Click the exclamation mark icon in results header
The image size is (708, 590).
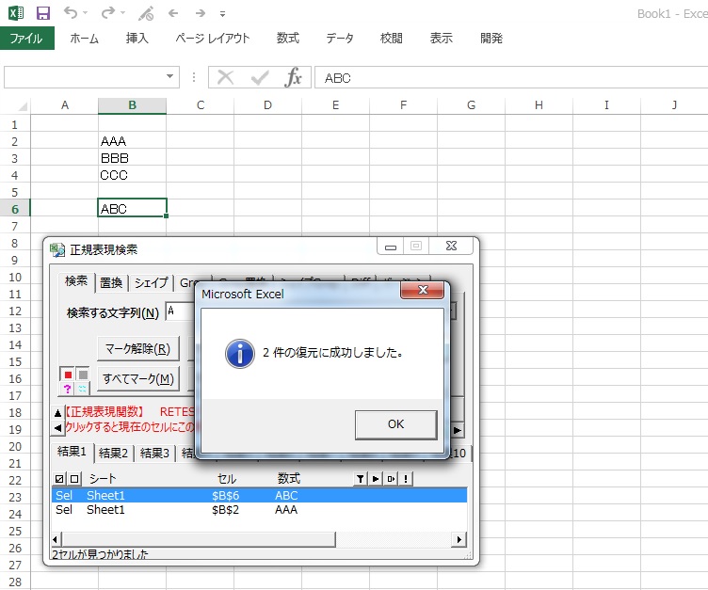point(406,479)
